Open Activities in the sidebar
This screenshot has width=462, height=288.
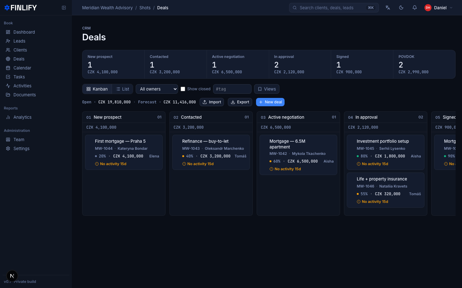pos(36,86)
